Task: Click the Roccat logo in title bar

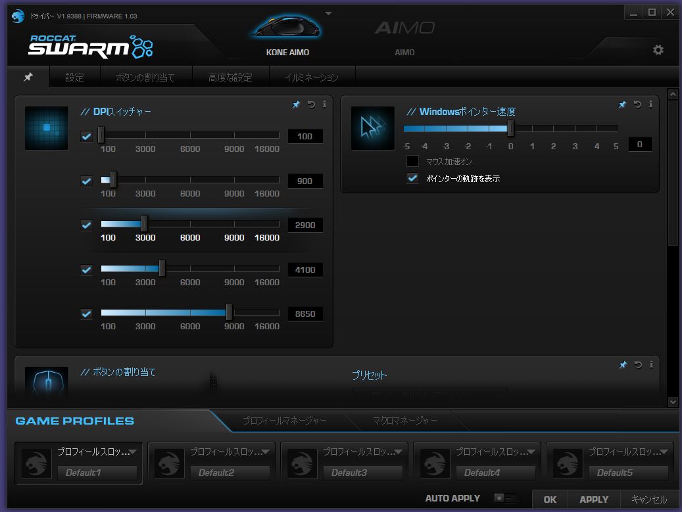Action: click(18, 16)
